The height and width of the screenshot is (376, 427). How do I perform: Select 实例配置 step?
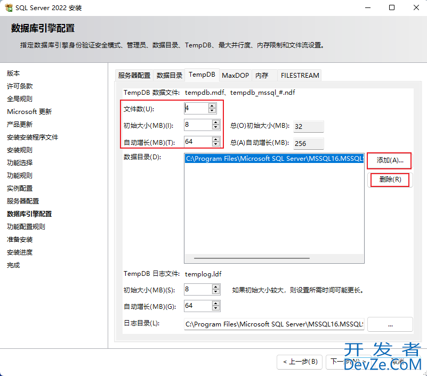click(x=20, y=189)
